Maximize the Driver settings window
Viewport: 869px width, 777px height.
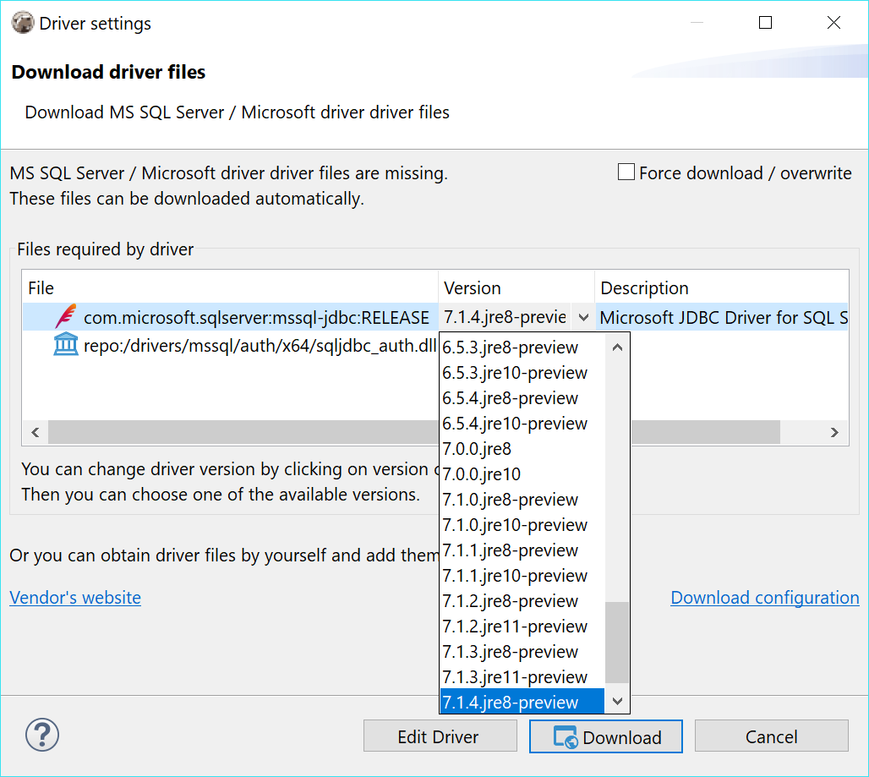[x=765, y=23]
